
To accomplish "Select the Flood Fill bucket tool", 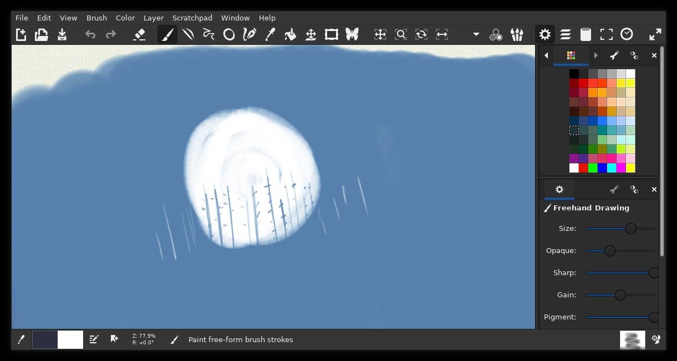I will 290,34.
